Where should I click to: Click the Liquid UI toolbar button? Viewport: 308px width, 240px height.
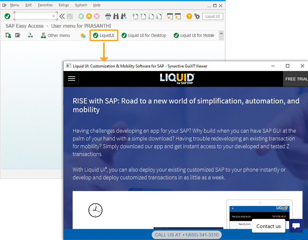pyautogui.click(x=213, y=17)
